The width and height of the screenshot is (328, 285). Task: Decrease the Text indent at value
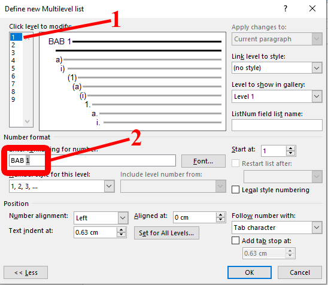[x=121, y=235]
